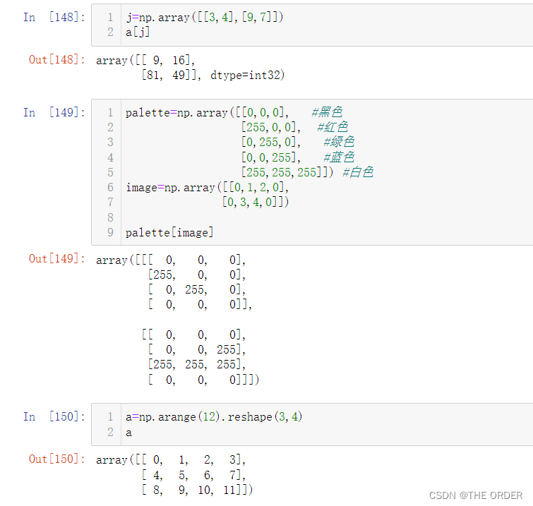Screen dimensions: 533x506
Task: Click the [255,0,0] red palette line
Action: pos(270,127)
